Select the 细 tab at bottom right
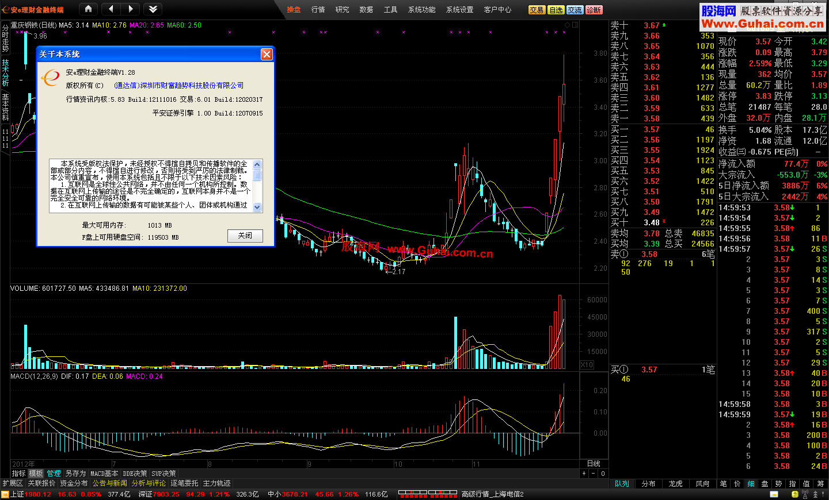Screen dimensions: 829x500 pyautogui.click(x=751, y=484)
